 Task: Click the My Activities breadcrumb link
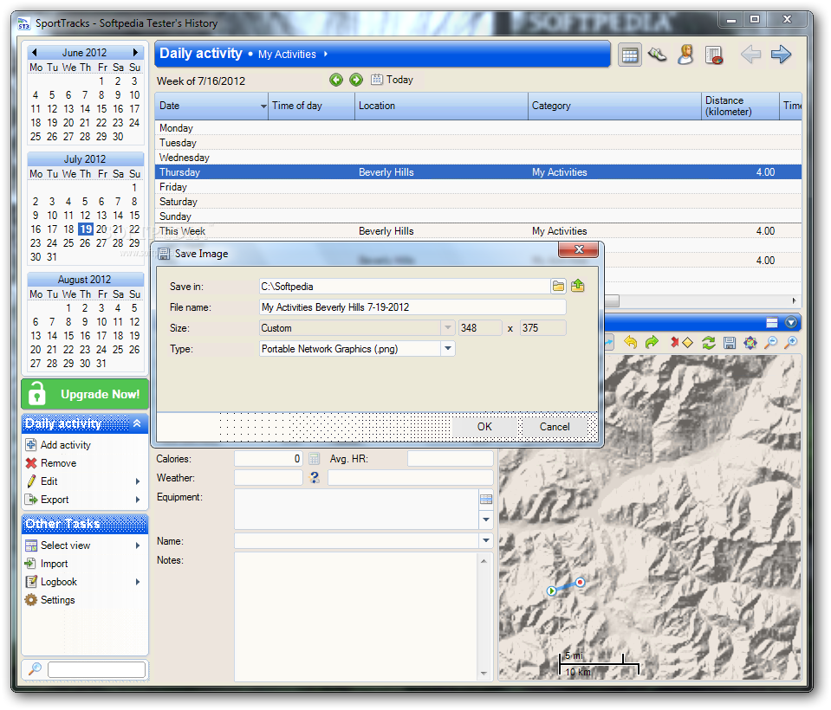(x=287, y=54)
